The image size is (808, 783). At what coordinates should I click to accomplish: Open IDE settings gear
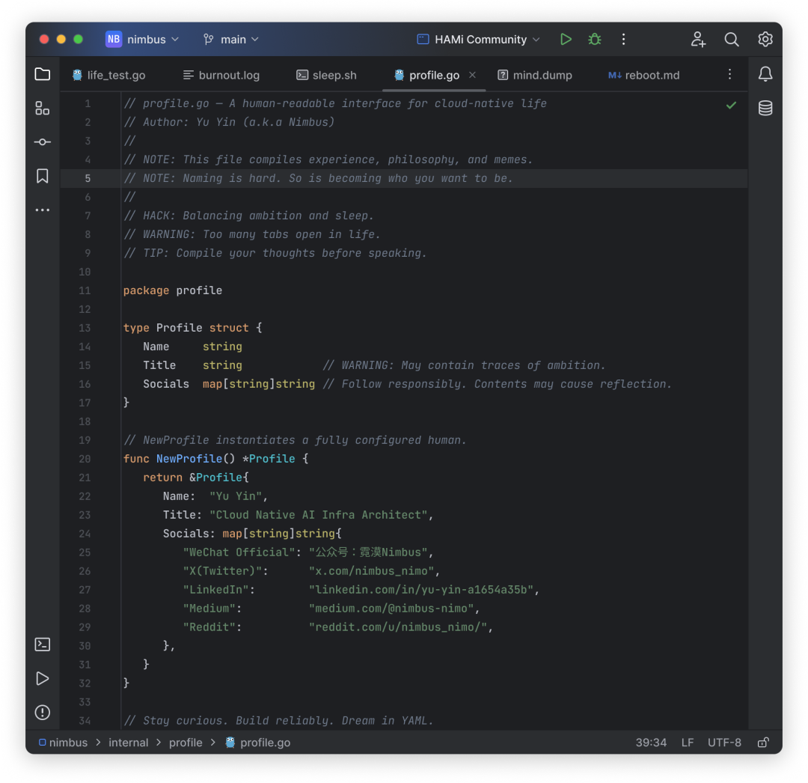coord(765,39)
